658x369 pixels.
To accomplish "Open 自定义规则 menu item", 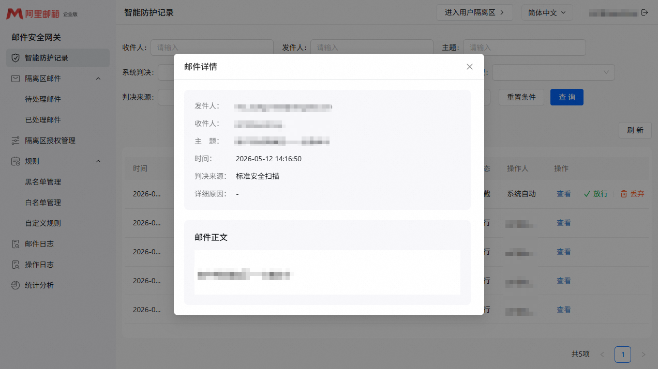I will [43, 223].
